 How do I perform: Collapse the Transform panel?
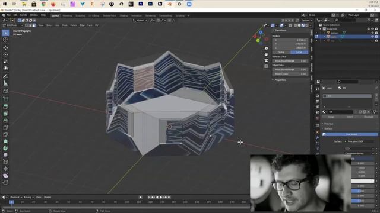coord(280,30)
